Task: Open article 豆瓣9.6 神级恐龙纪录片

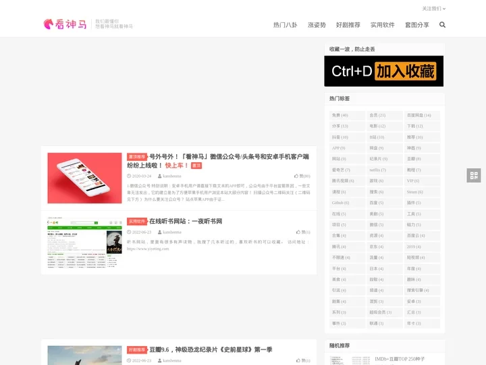Action: 211,350
